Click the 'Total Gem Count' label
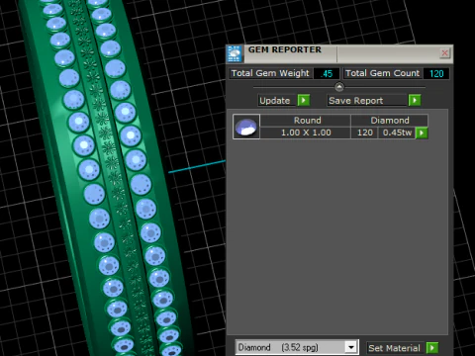Viewport: 475px width, 356px height. click(382, 73)
